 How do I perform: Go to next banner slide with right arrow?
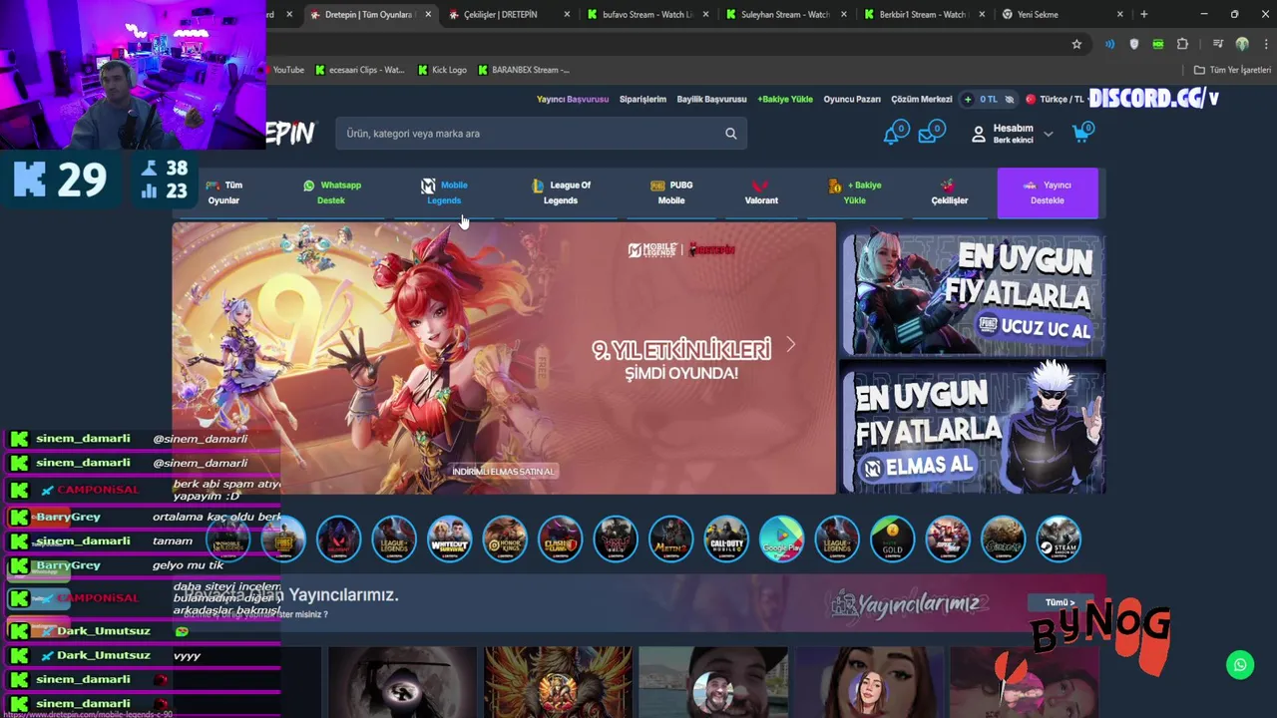coord(790,345)
